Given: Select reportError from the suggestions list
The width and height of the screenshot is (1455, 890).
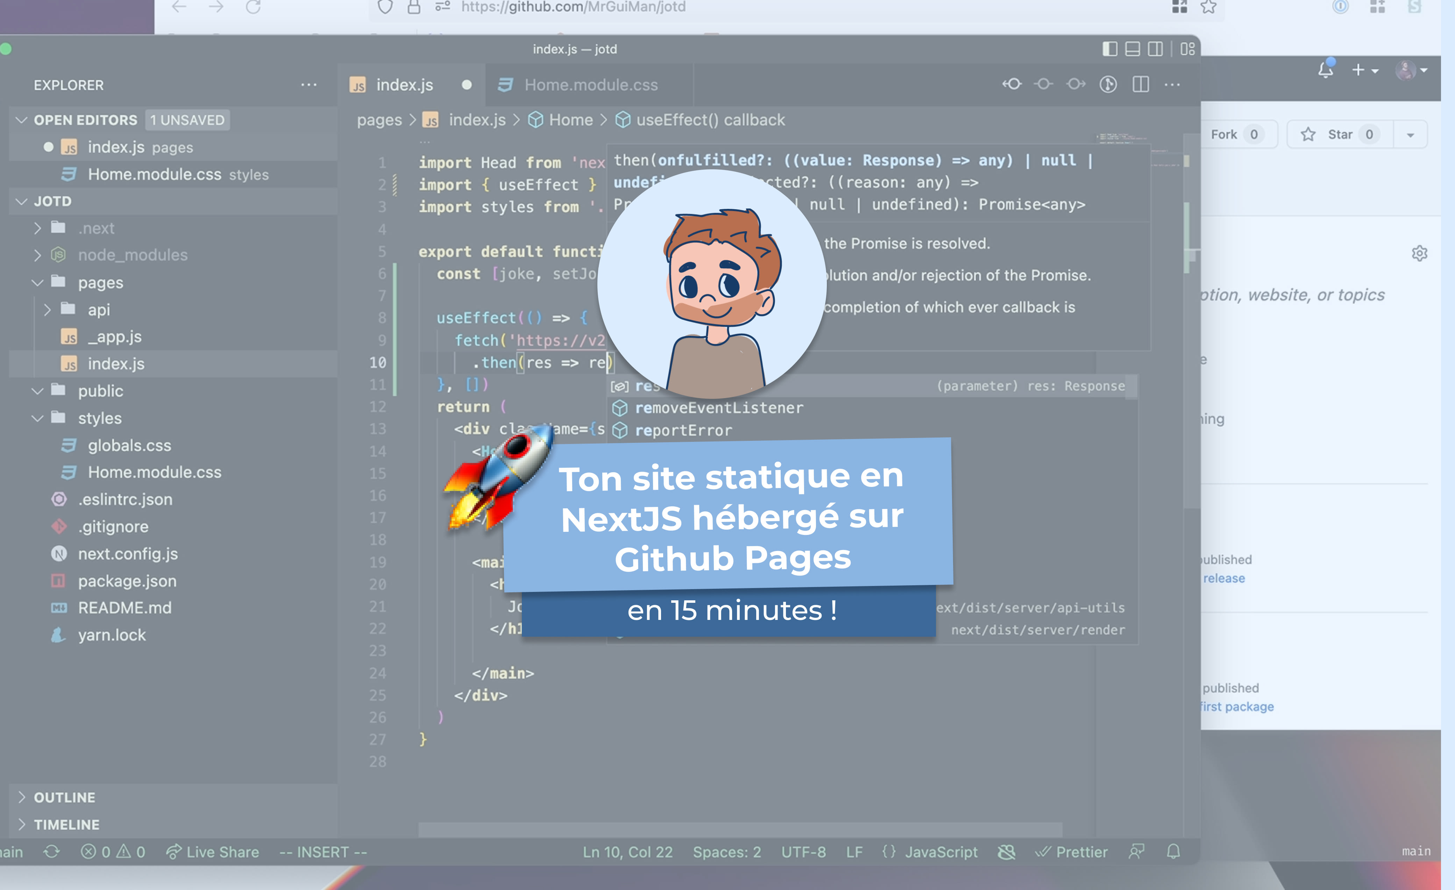Looking at the screenshot, I should [685, 430].
